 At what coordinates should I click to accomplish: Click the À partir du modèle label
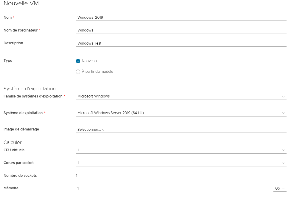point(97,72)
